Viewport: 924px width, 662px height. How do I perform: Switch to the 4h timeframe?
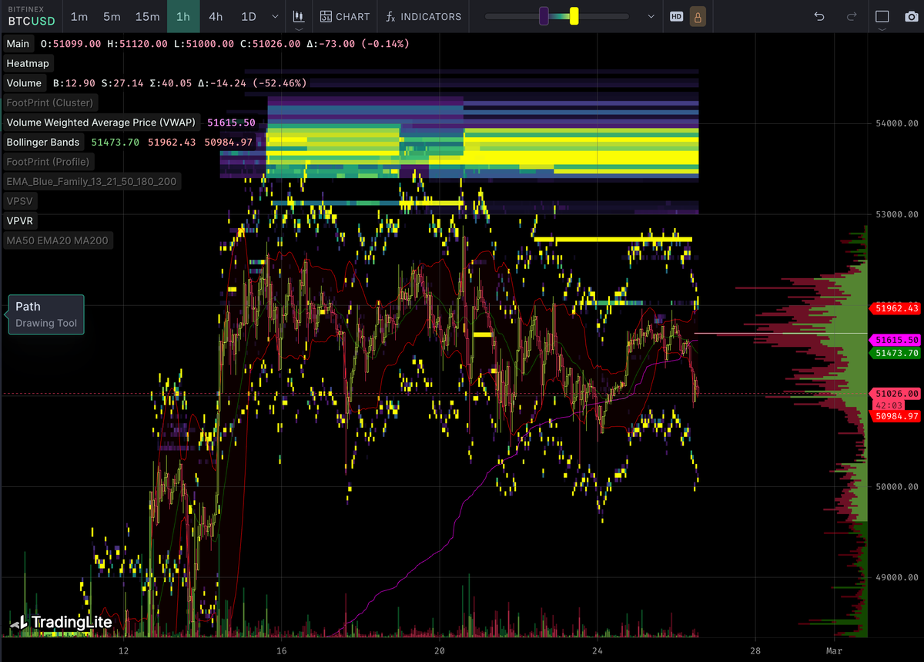216,16
